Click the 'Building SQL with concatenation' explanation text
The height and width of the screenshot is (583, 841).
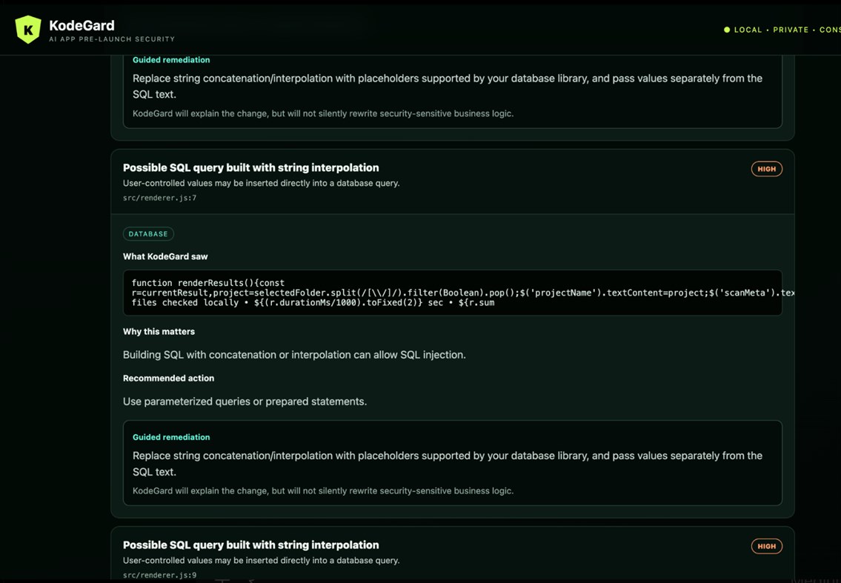pyautogui.click(x=294, y=355)
